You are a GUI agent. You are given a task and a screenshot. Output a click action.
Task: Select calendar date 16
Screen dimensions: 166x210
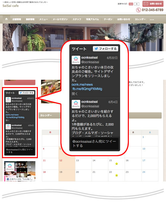pos(127,160)
